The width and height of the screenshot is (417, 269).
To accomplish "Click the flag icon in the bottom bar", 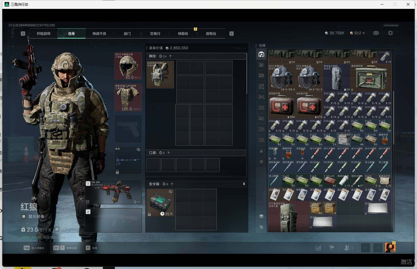I will point(332,248).
